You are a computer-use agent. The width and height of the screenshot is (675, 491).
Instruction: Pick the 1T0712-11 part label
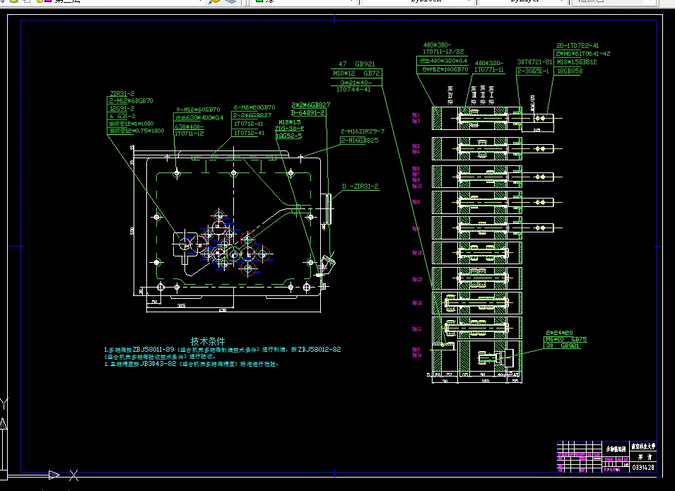pos(249,124)
